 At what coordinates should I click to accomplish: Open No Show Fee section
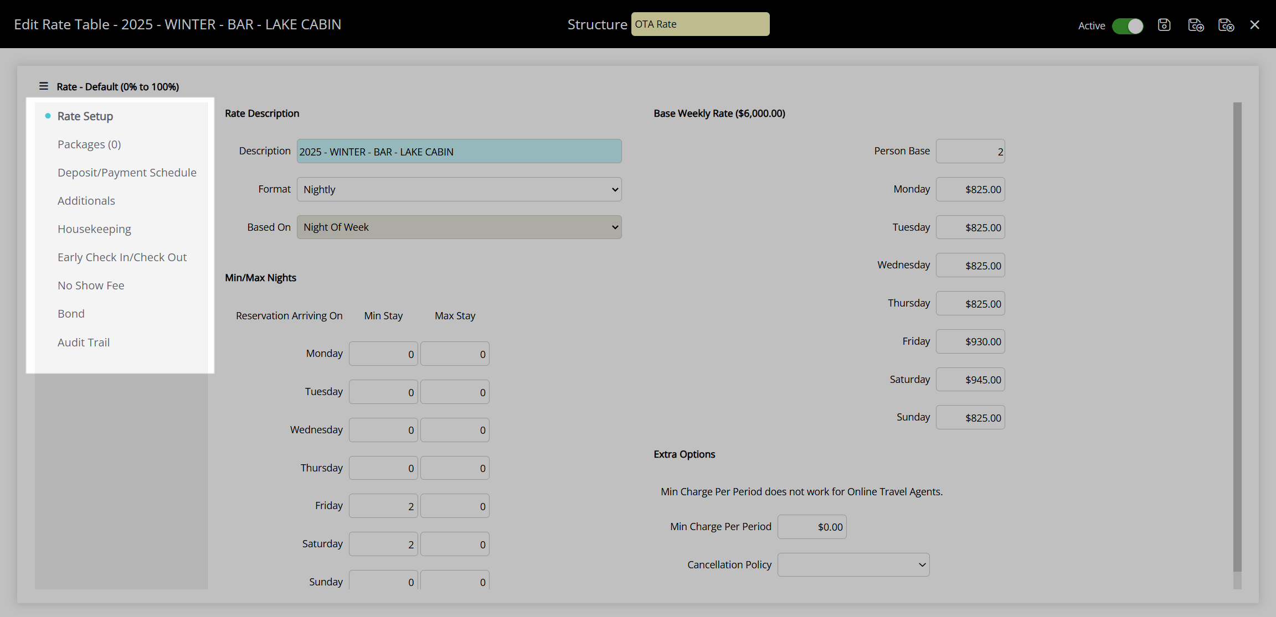91,286
